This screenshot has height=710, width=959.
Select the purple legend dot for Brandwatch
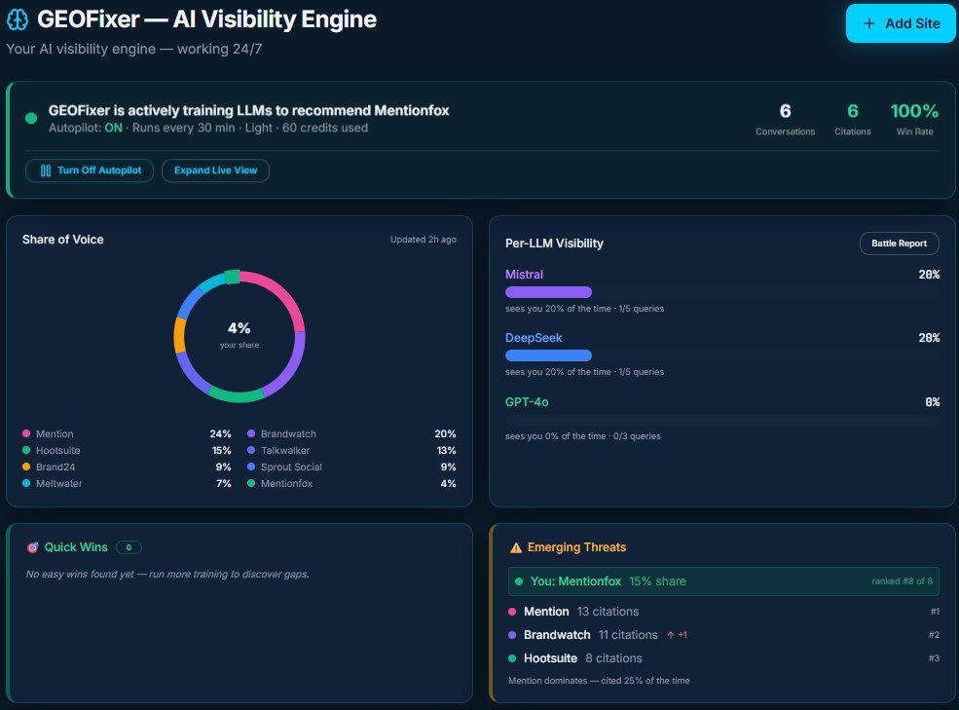coord(250,433)
